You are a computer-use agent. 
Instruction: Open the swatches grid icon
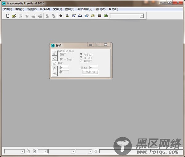[99, 16]
